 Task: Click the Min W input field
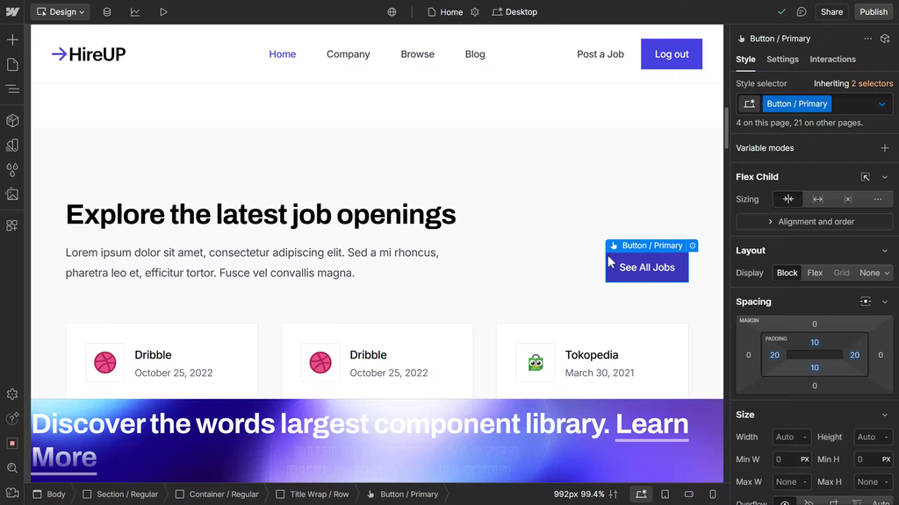point(784,459)
